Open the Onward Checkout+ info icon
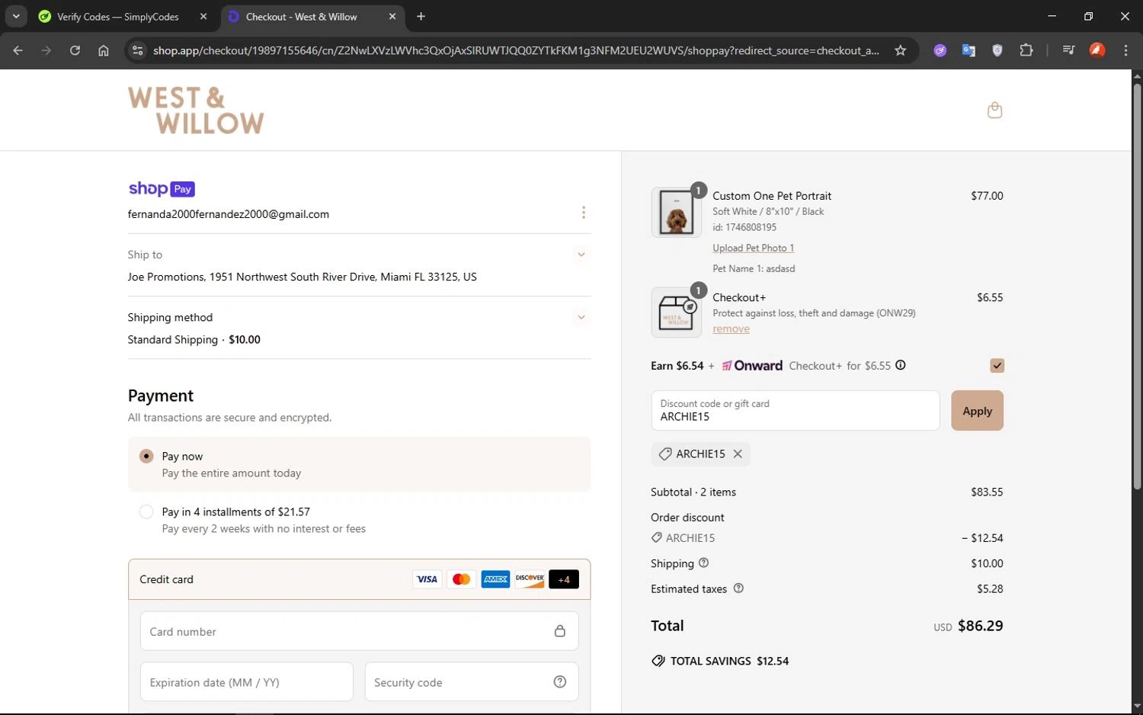Image resolution: width=1143 pixels, height=715 pixels. pos(901,365)
